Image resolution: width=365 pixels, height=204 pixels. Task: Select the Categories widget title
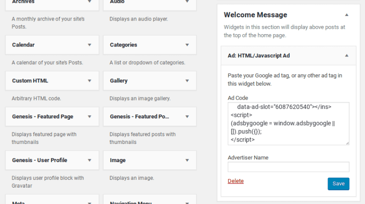(123, 45)
